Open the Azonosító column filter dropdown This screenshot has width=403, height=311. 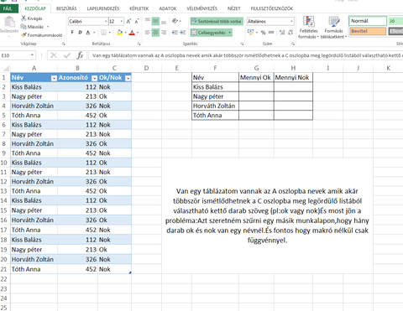coord(95,78)
